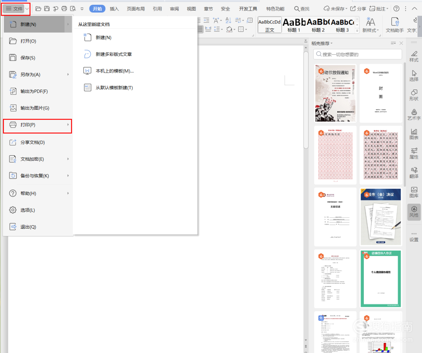The image size is (422, 353).
Task: Click the 稻壳 panel search input field
Action: [x=358, y=54]
